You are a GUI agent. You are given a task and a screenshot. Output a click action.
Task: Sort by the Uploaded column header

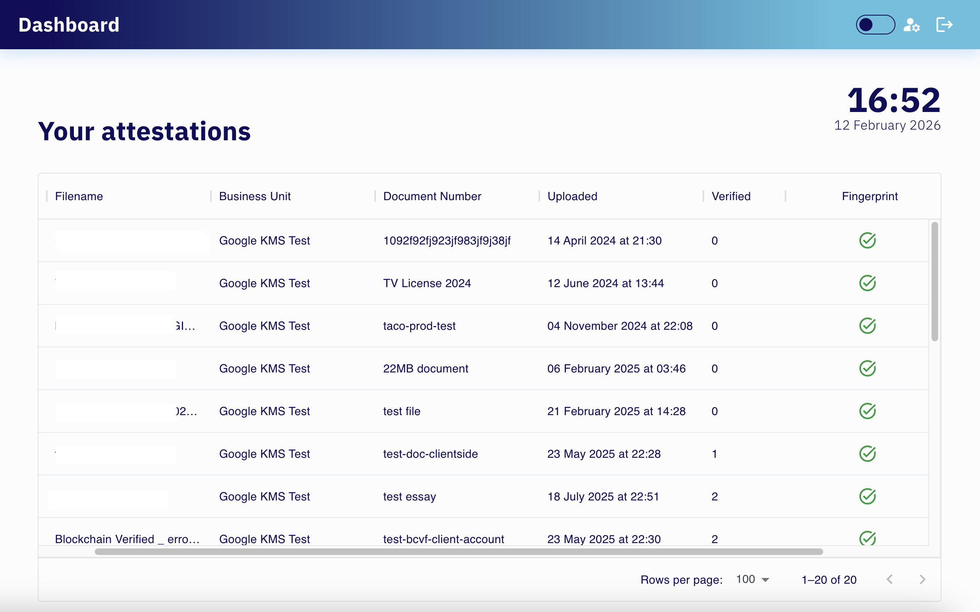[572, 196]
